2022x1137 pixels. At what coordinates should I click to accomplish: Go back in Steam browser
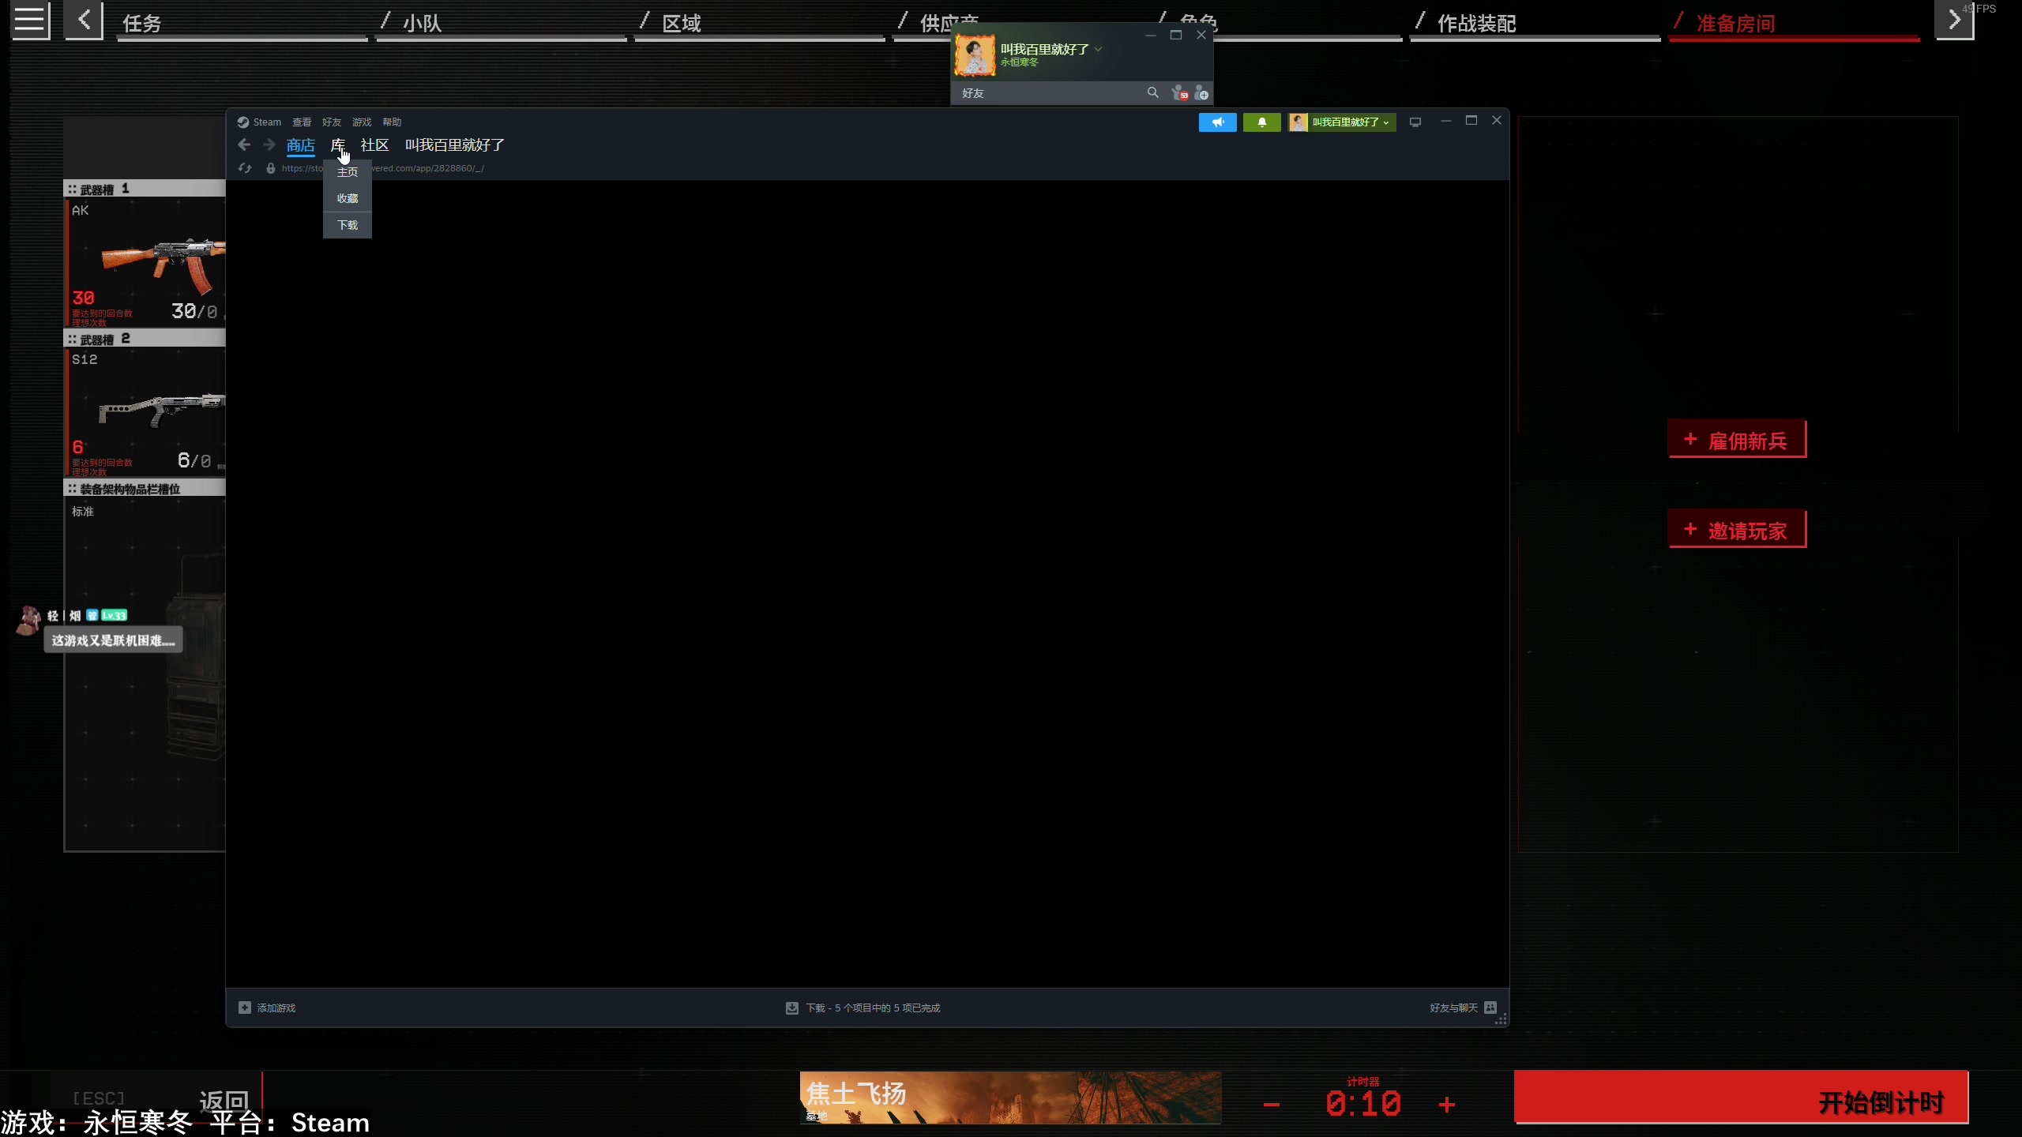244,144
